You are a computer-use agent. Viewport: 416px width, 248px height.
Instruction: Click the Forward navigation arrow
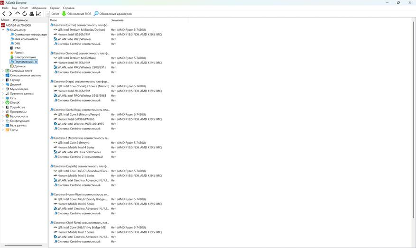pos(10,14)
